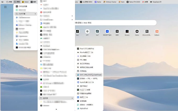Show more bookmarks with bottom down arrow
The image size is (178, 111).
(x=56, y=109)
